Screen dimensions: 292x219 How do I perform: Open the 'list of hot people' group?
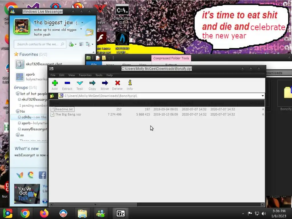pyautogui.click(x=32, y=94)
